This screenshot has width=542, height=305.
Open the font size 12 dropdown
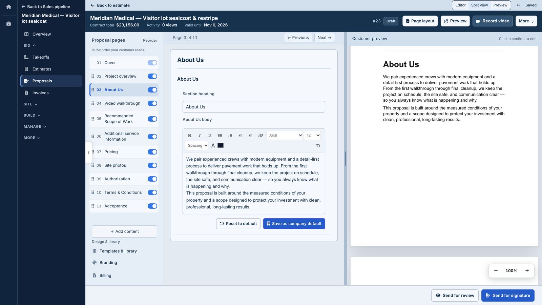point(312,135)
